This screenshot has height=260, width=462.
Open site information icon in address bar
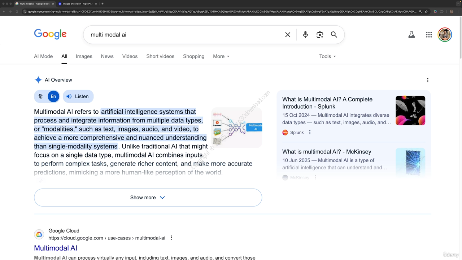point(25,12)
